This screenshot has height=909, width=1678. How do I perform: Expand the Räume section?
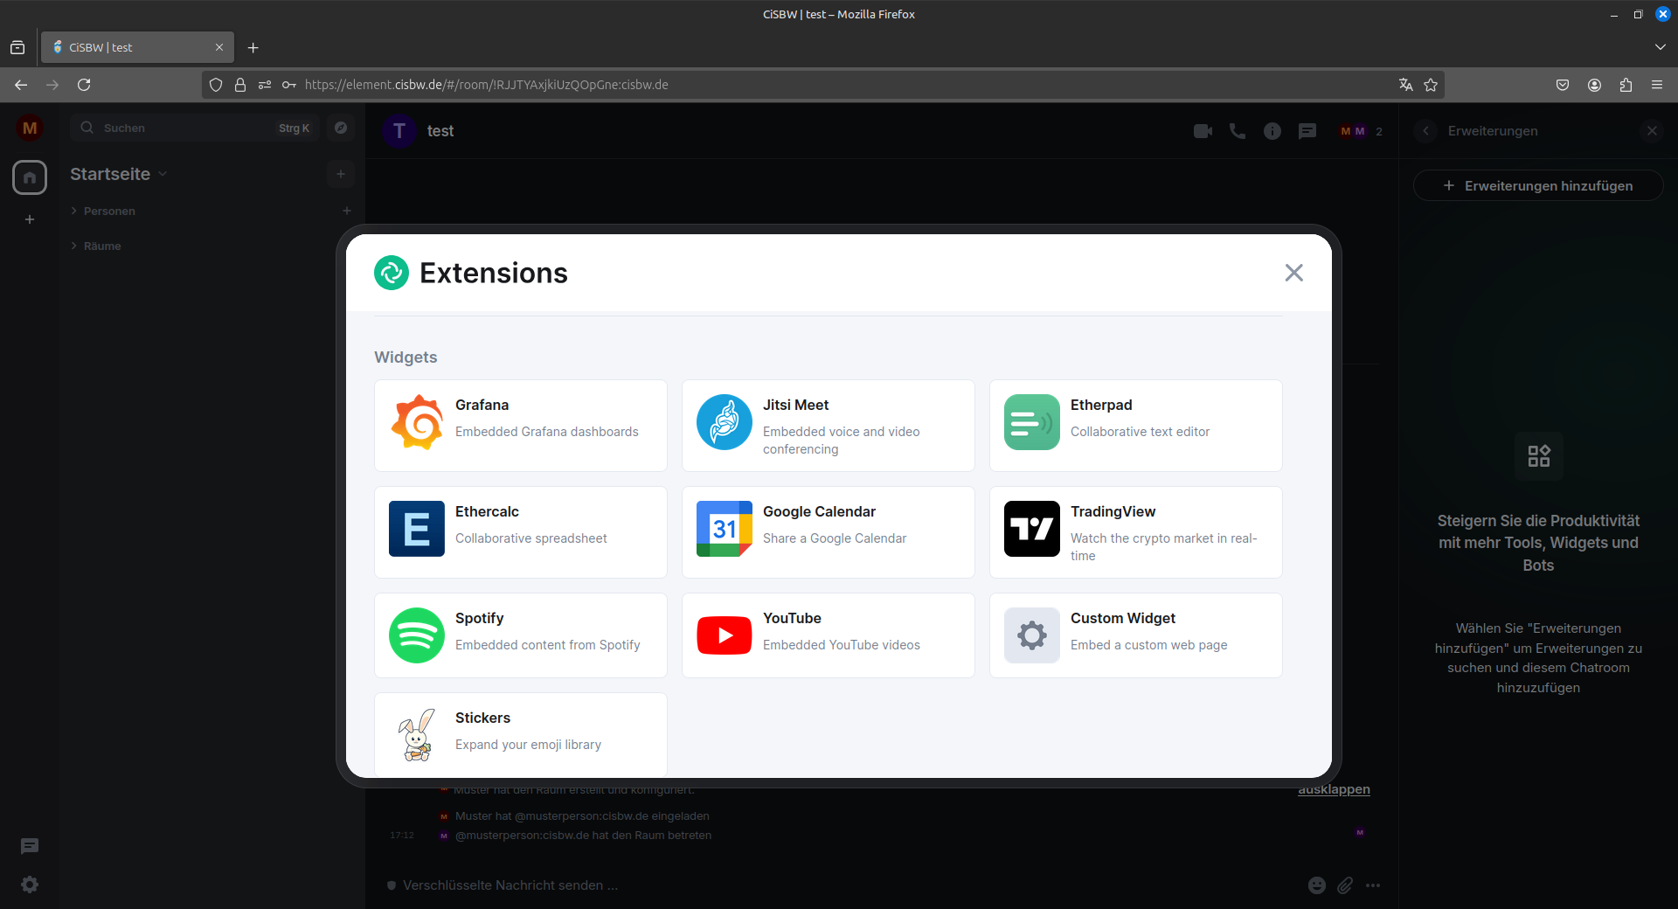pos(101,246)
